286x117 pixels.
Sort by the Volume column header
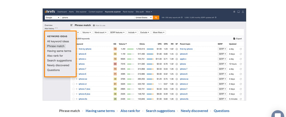click(x=123, y=44)
